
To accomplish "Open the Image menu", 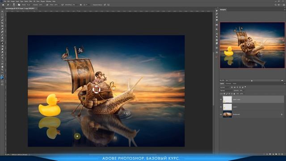I will tap(13, 1).
